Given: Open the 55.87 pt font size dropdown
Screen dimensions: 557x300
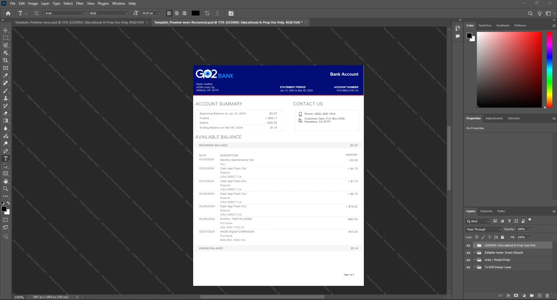Looking at the screenshot, I should (x=151, y=13).
